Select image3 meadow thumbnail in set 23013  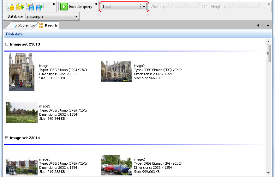coord(22,112)
